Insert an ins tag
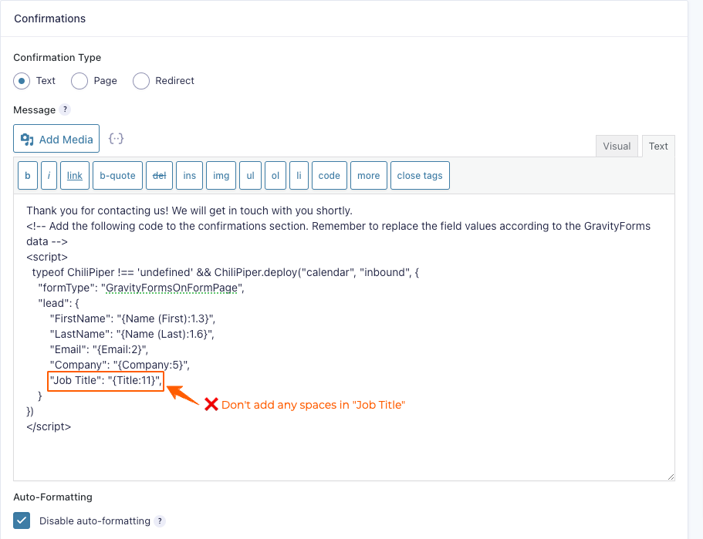The width and height of the screenshot is (703, 539). pos(190,176)
